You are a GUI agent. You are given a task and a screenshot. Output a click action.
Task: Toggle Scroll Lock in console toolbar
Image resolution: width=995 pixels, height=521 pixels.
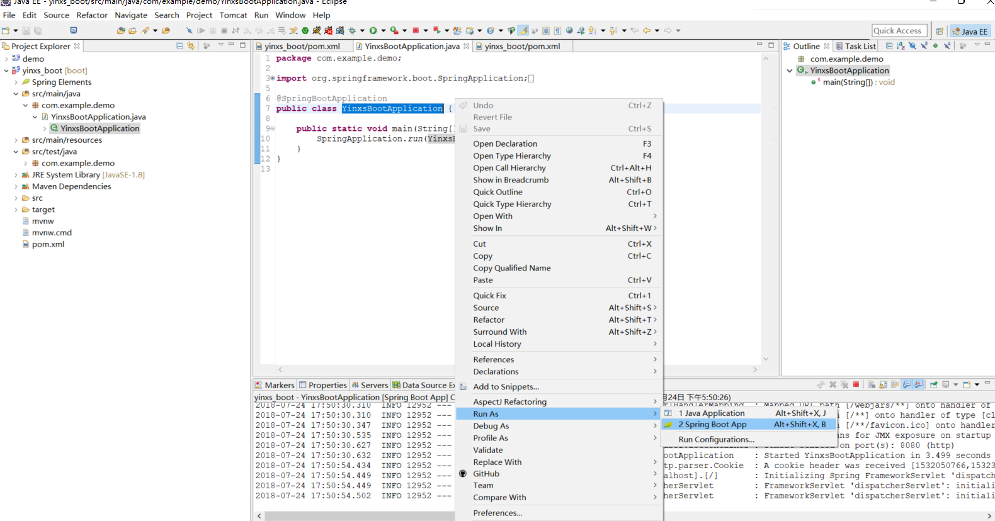point(883,384)
